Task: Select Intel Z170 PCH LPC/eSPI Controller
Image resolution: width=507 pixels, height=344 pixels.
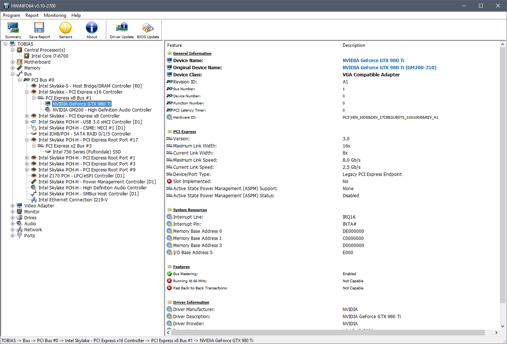Action: (x=82, y=176)
